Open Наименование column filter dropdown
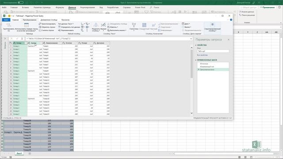Image resolution: width=283 pixels, height=159 pixels. pos(61,43)
